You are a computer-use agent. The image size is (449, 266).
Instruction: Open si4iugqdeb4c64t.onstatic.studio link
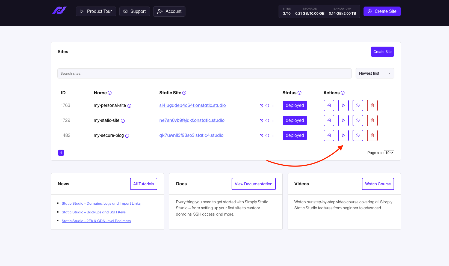click(193, 105)
